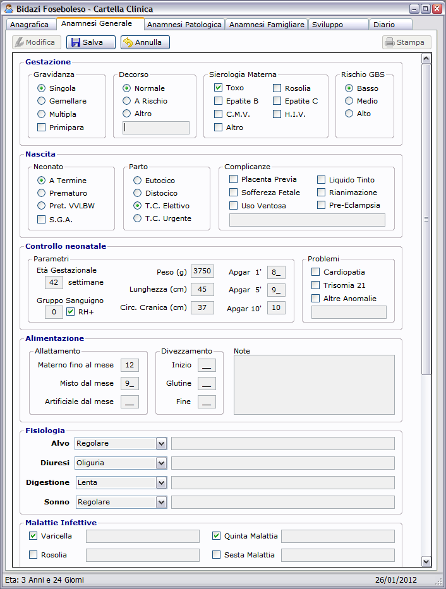
Task: Click the Decorso Altro text field
Action: coord(156,128)
